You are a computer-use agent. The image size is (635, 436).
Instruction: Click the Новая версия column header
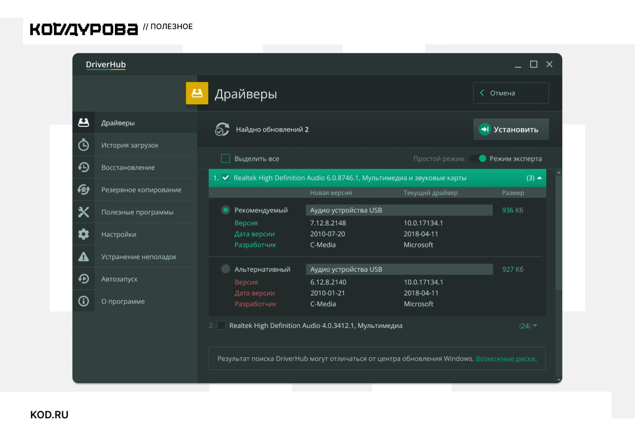pyautogui.click(x=331, y=193)
